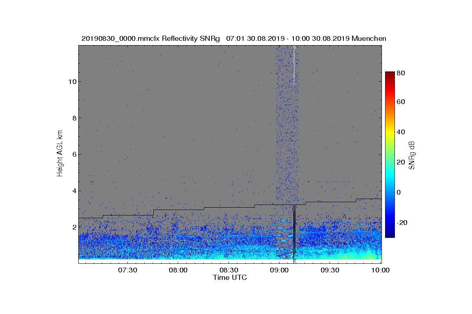Viewport: 472px width, 314px height.
Task: Click the 08:00 time tick label
Action: (x=178, y=270)
